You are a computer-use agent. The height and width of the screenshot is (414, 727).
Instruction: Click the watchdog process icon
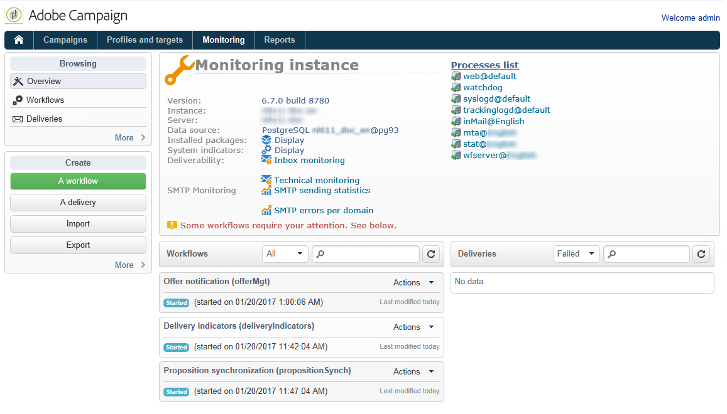[456, 87]
